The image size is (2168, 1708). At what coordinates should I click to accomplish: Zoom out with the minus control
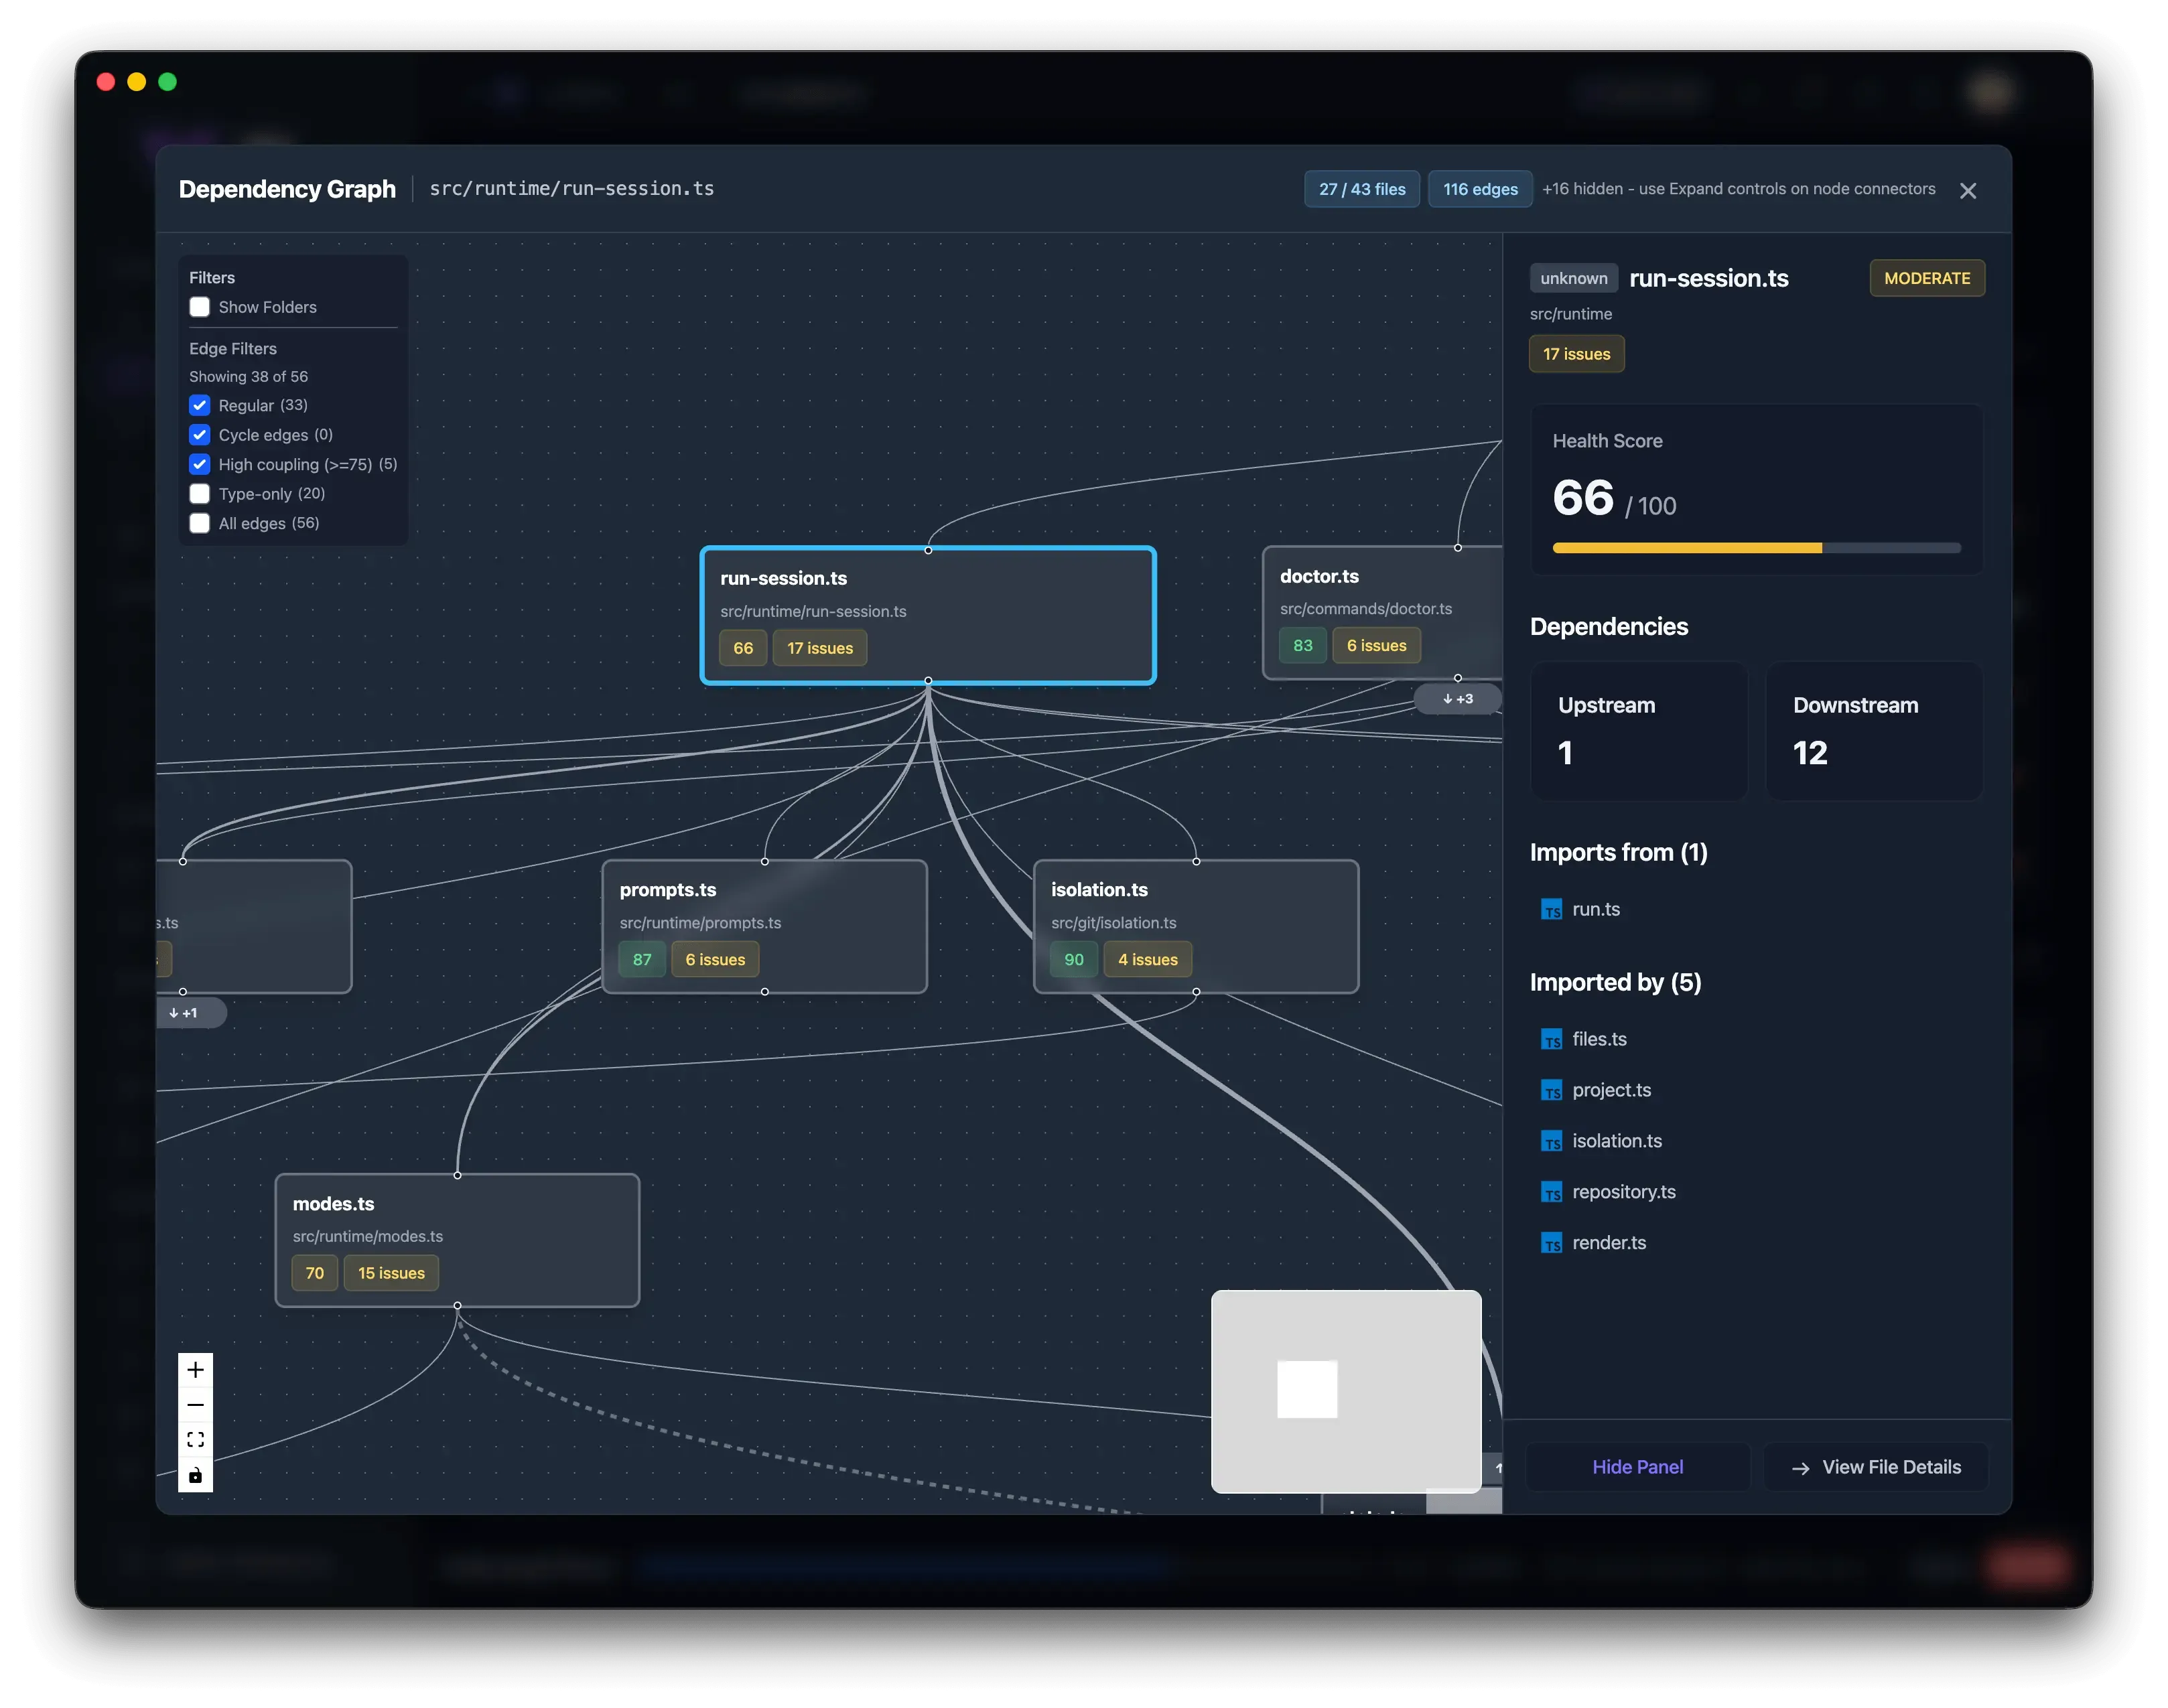[195, 1406]
